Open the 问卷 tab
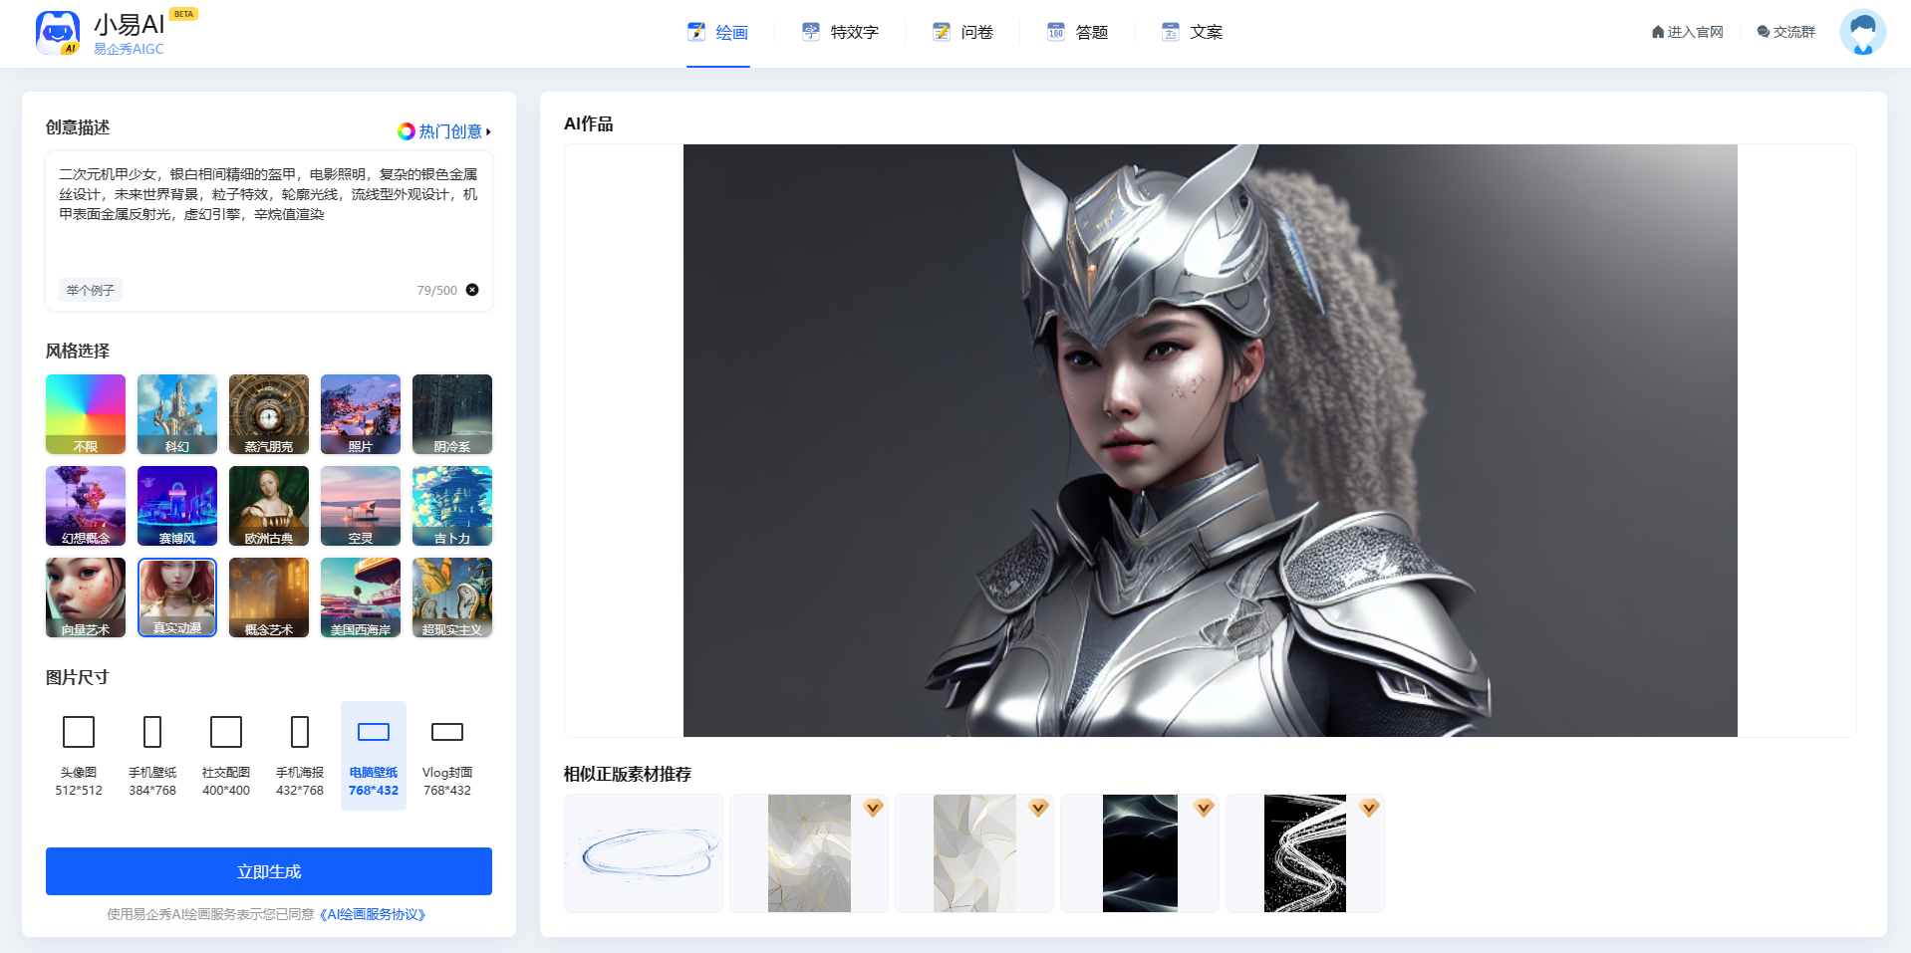Viewport: 1911px width, 953px height. [963, 32]
